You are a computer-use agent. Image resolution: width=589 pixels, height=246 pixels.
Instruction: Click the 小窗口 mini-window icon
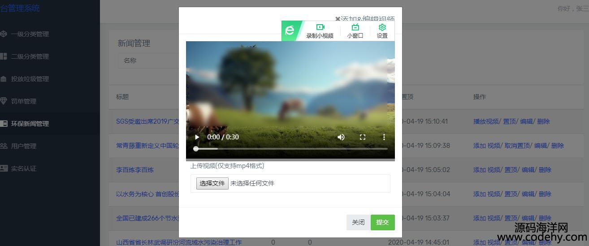click(x=355, y=27)
